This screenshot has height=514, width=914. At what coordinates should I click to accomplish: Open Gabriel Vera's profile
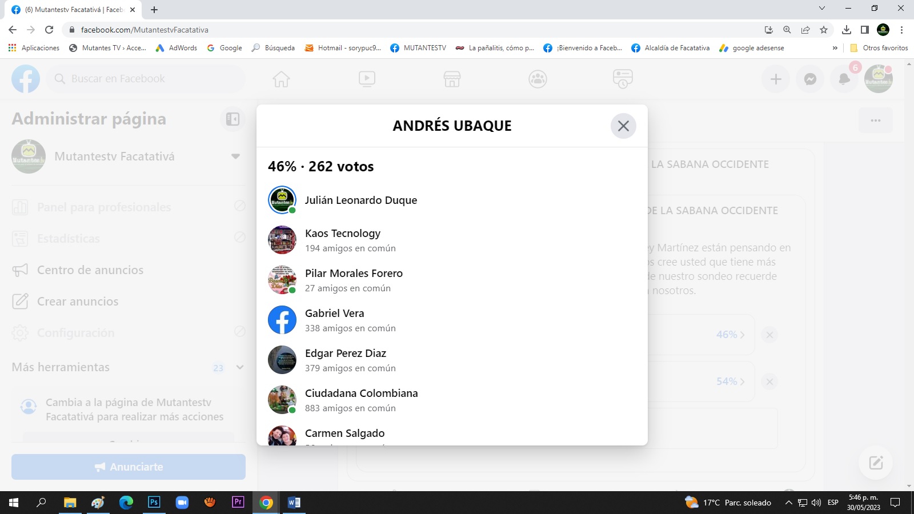[334, 313]
